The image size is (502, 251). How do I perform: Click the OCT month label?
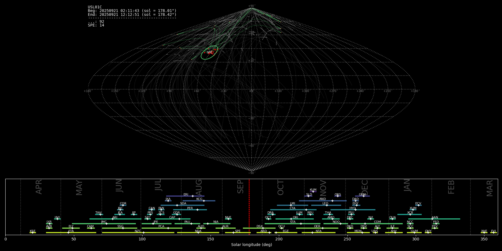tap(281, 188)
